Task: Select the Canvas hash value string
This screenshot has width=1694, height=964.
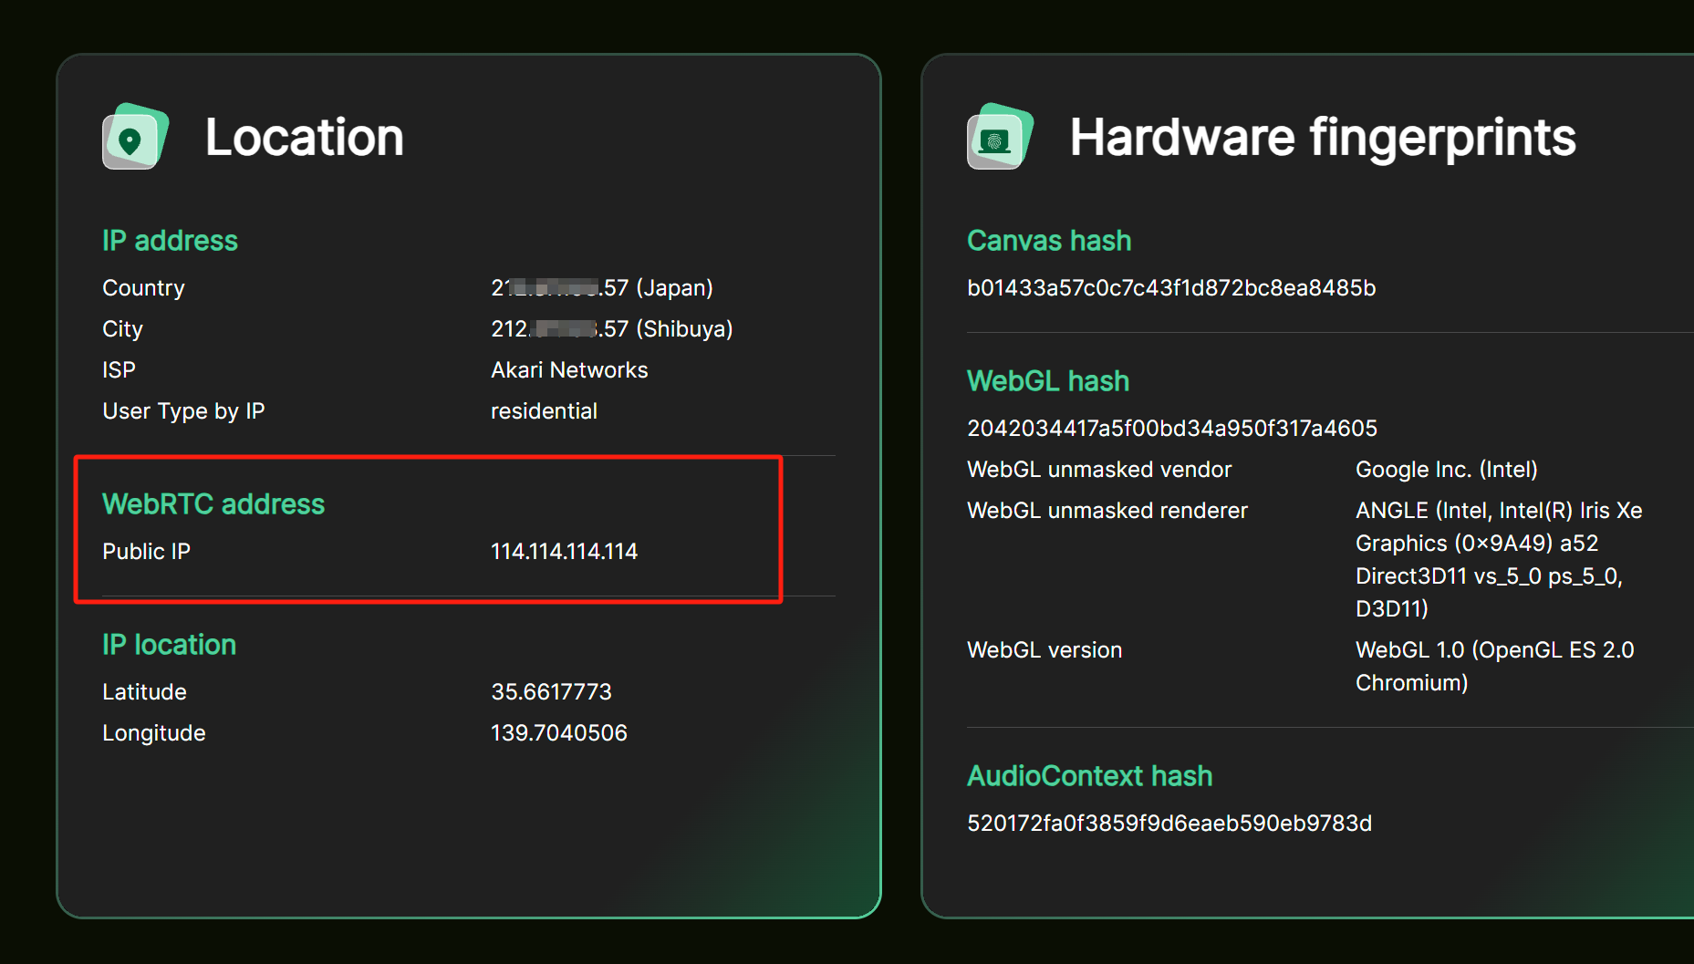Action: pos(1171,288)
